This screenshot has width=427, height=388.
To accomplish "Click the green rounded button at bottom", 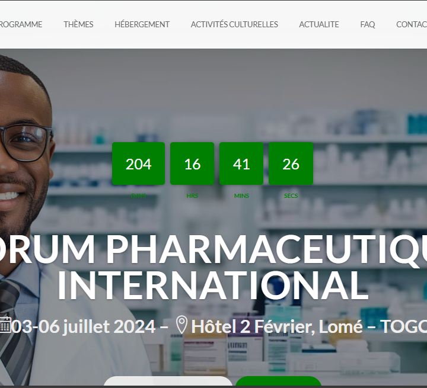I will click(278, 381).
